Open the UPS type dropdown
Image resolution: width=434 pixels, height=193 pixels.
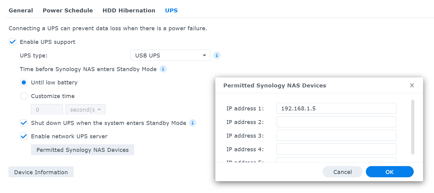click(171, 55)
